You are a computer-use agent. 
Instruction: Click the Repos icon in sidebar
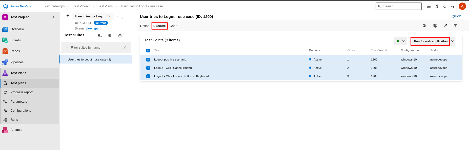[x=5, y=51]
